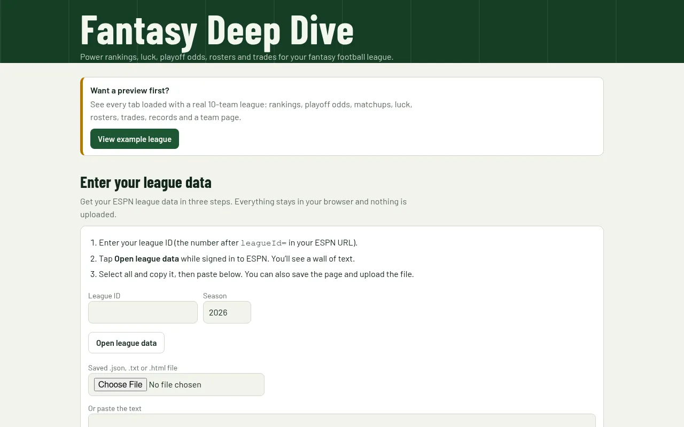Click the 'Enter your league data' heading

[146, 183]
